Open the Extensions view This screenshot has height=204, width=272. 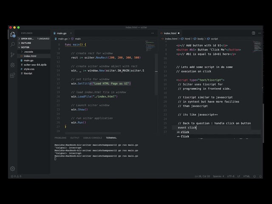point(12,75)
